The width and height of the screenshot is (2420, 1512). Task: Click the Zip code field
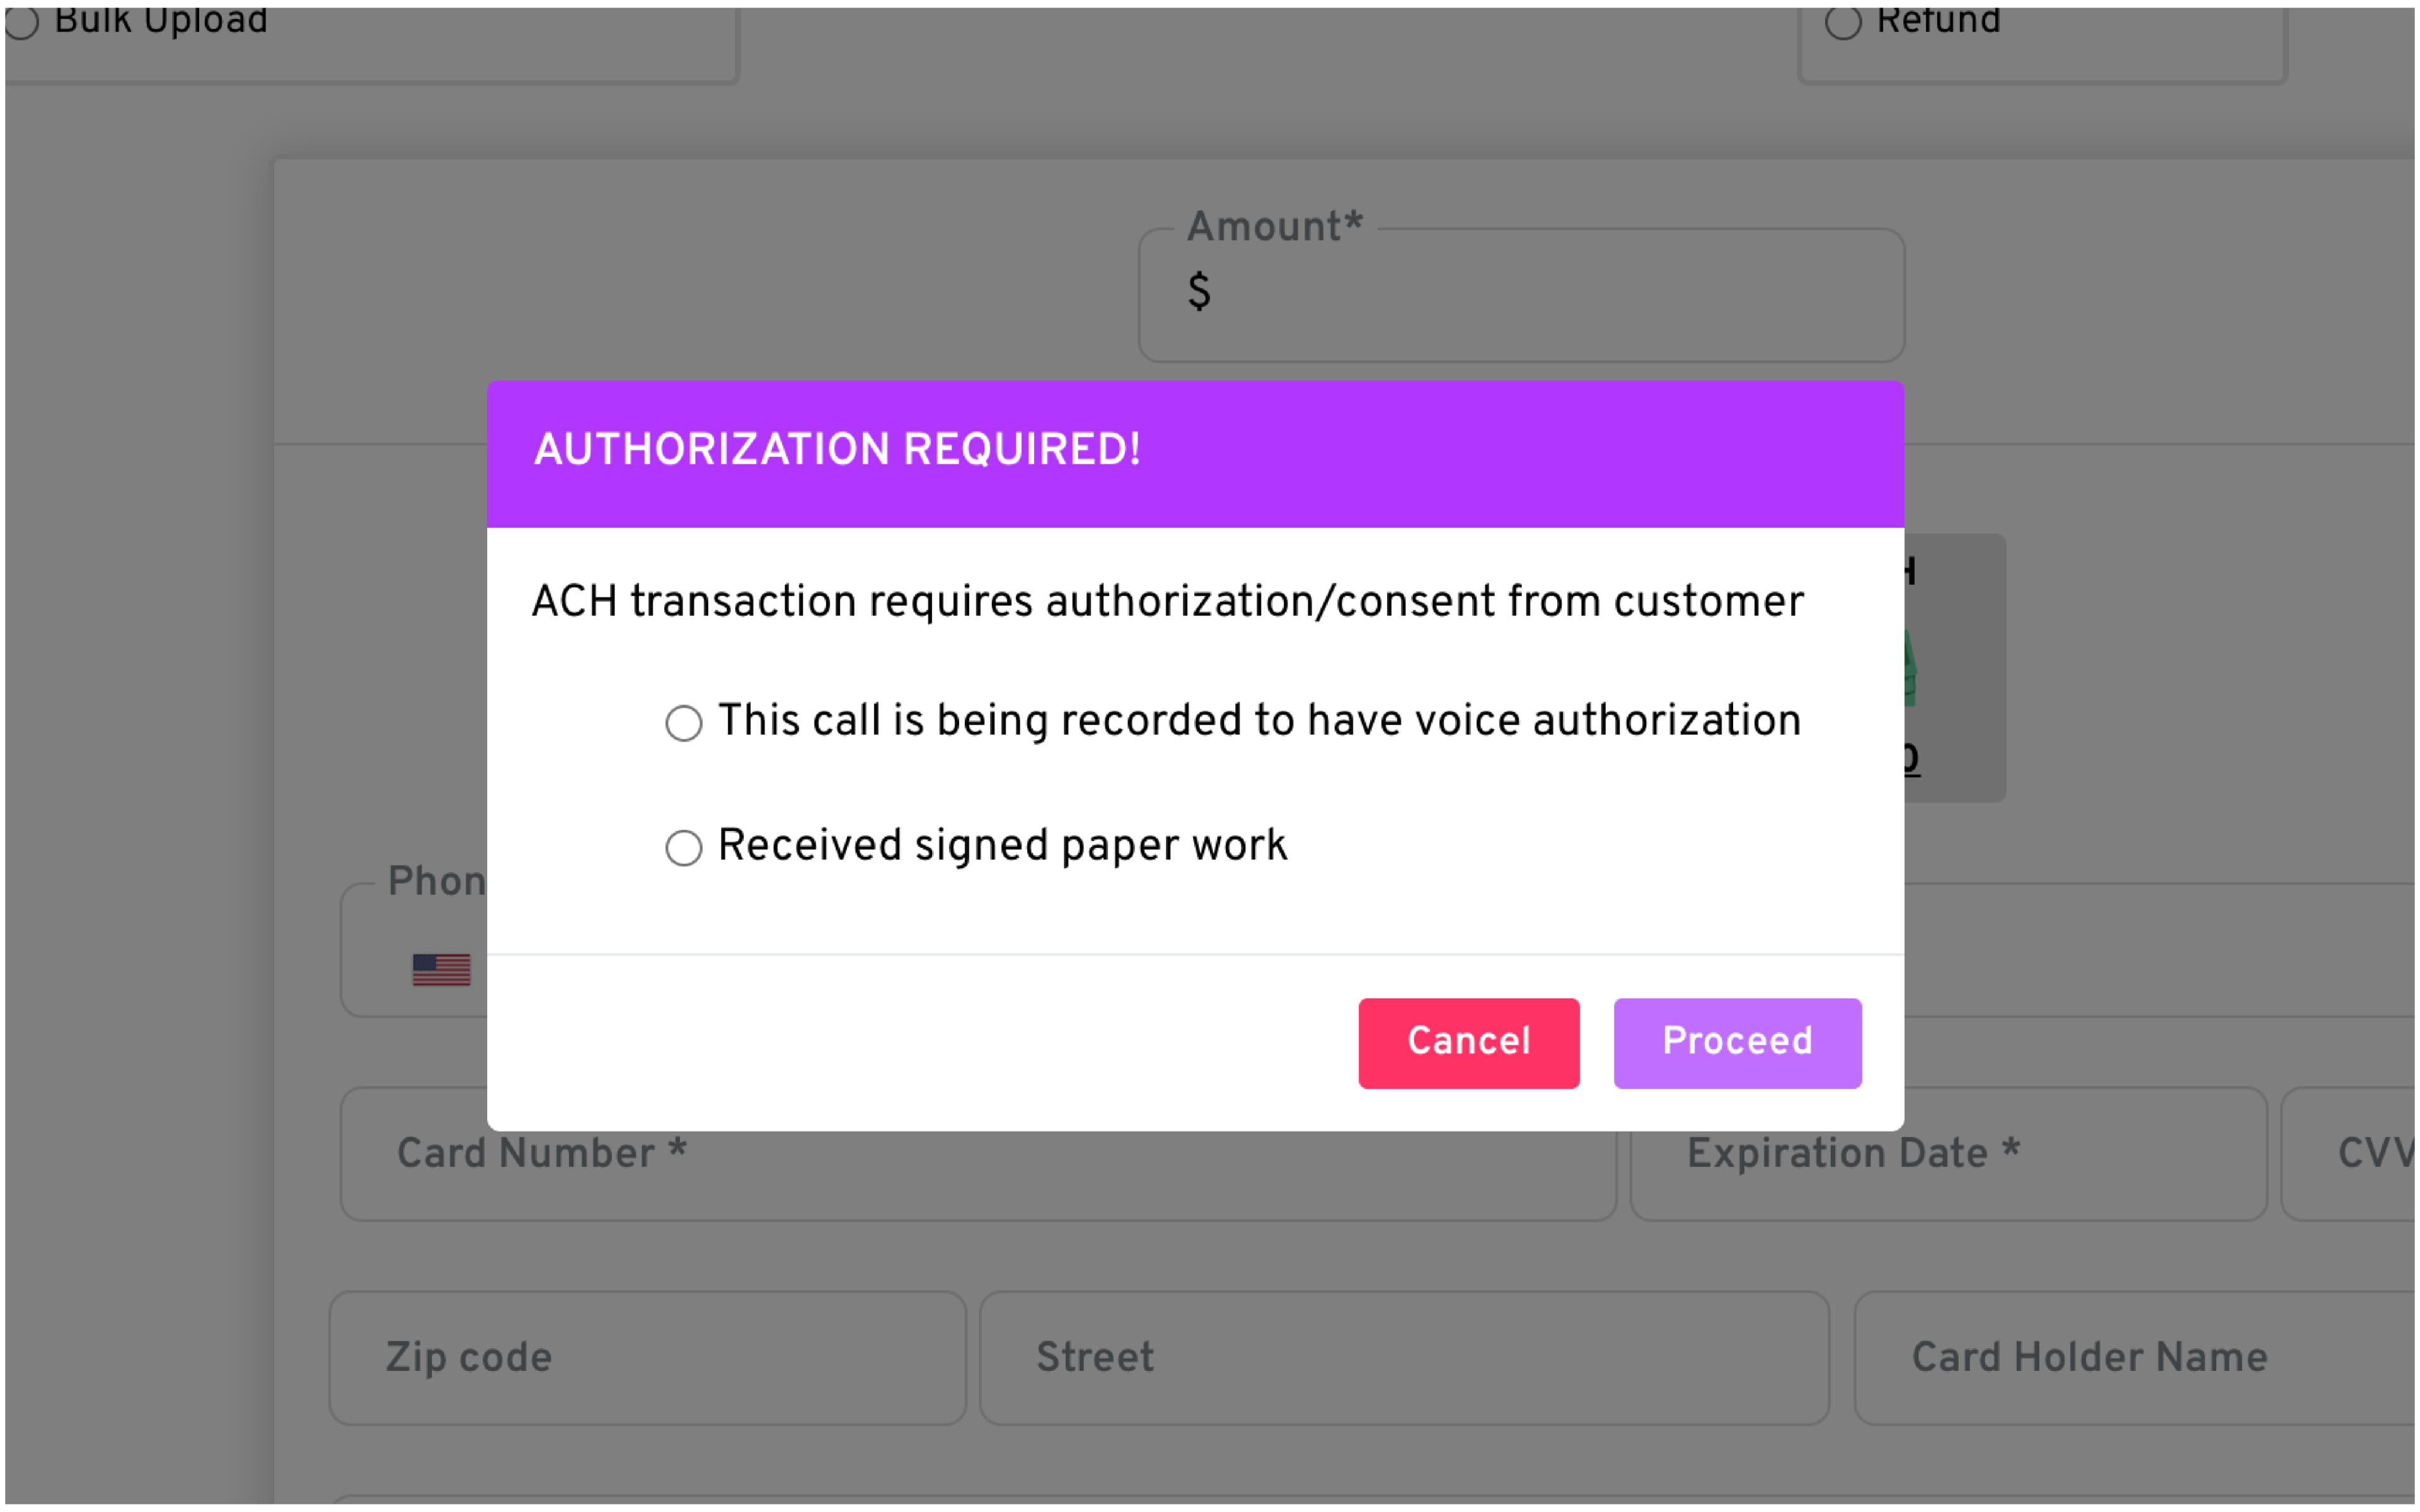647,1357
